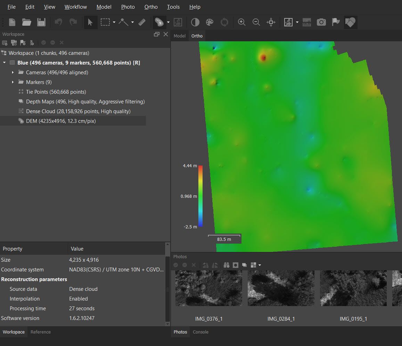Expand the Cameras tree node

[x=13, y=72]
